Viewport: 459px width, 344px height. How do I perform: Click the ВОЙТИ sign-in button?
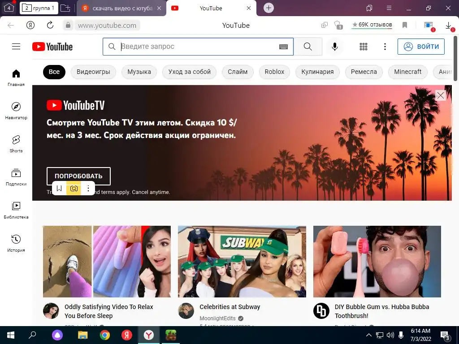[421, 47]
